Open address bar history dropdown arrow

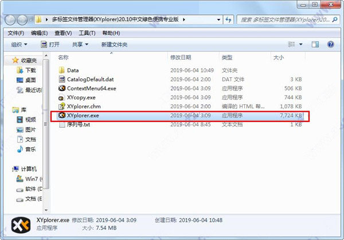[x=218, y=19]
